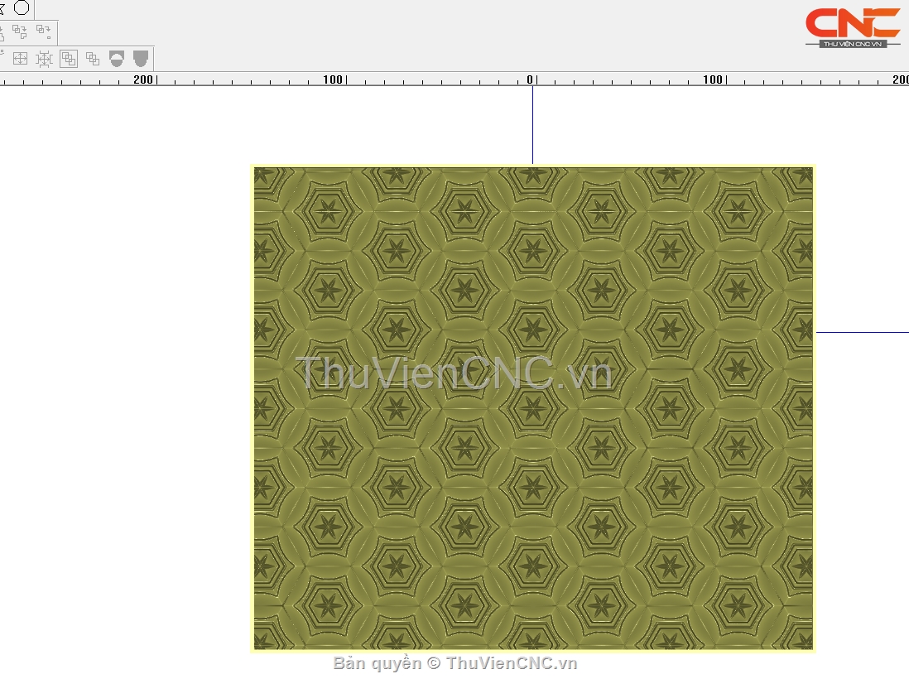
Task: Click the center-in-page arrows icon
Action: coord(21,59)
